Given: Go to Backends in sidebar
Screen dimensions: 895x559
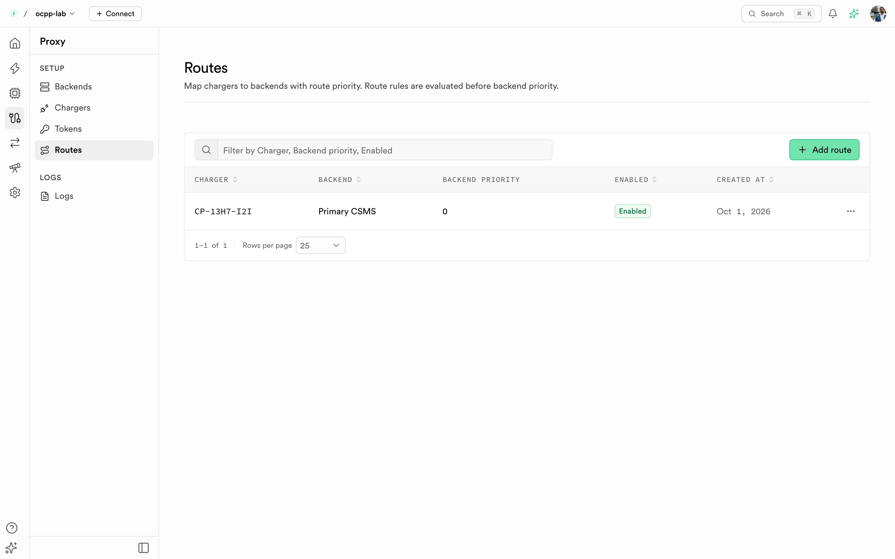Looking at the screenshot, I should (x=94, y=87).
